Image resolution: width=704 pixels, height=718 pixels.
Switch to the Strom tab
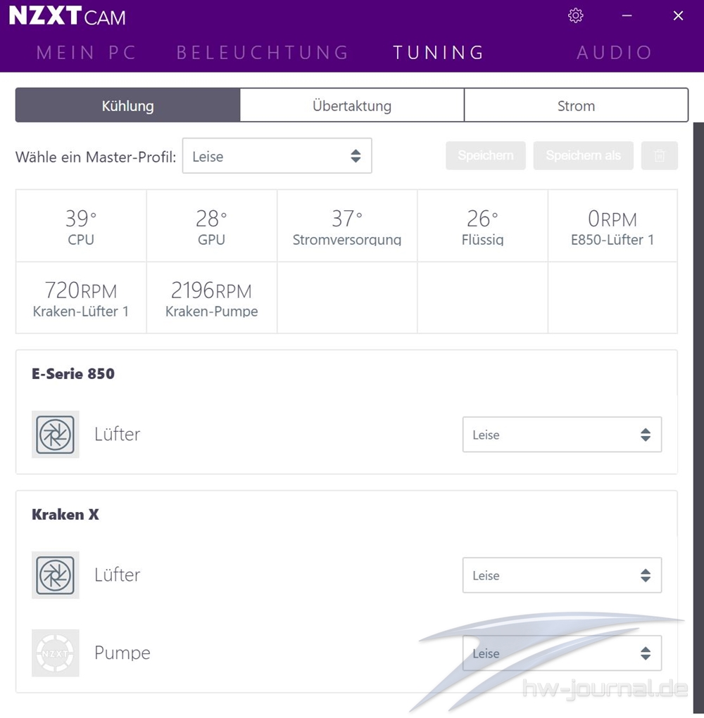click(x=576, y=105)
